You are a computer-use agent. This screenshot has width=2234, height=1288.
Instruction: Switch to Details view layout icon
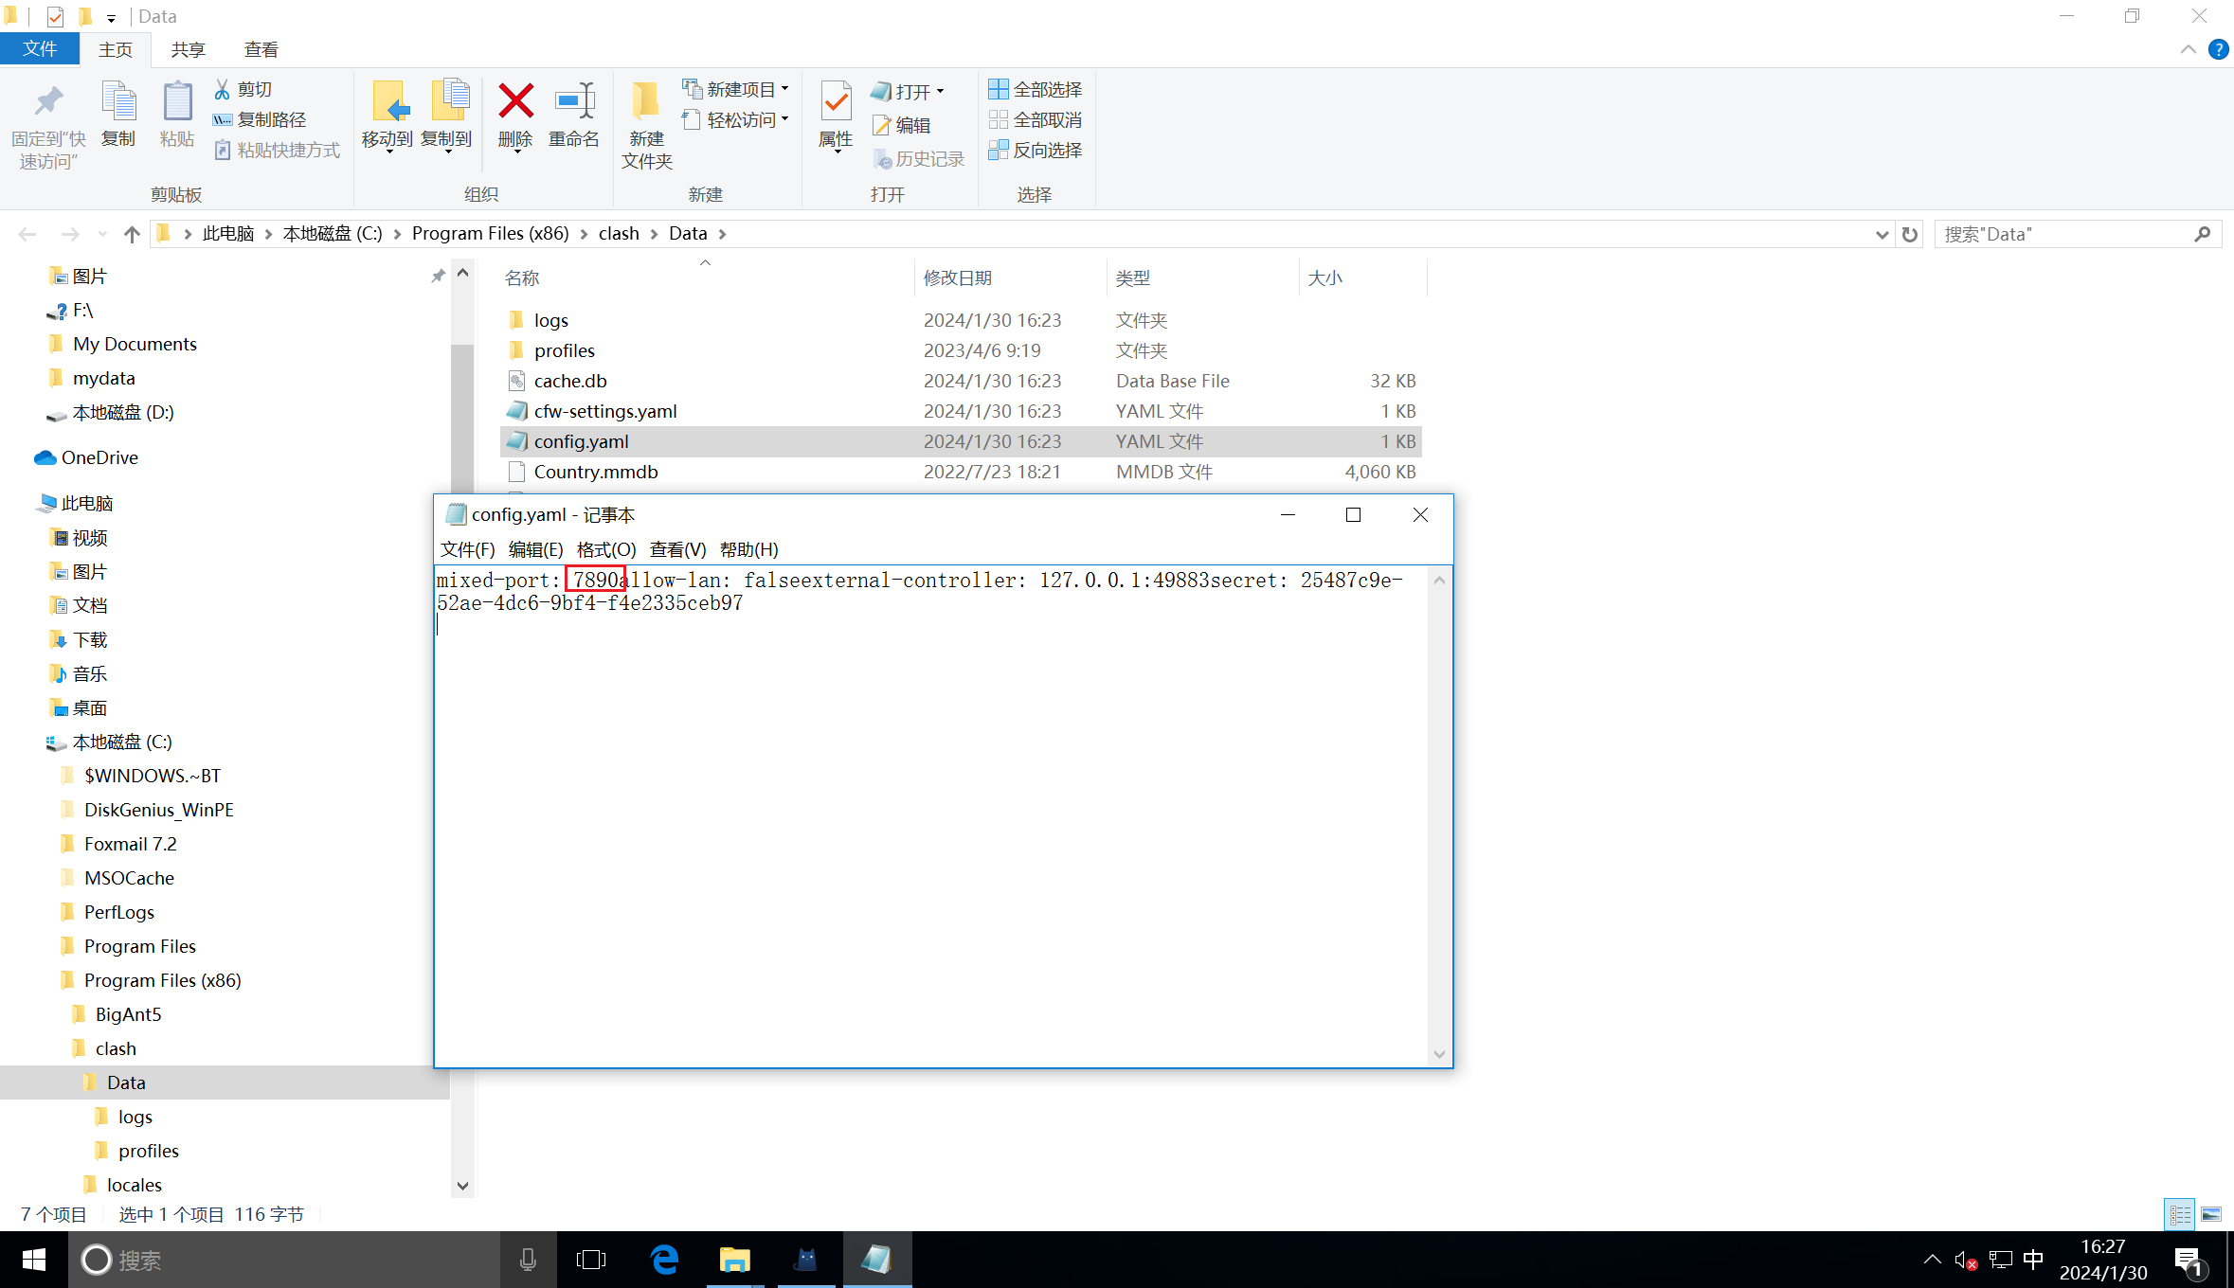(x=2180, y=1214)
